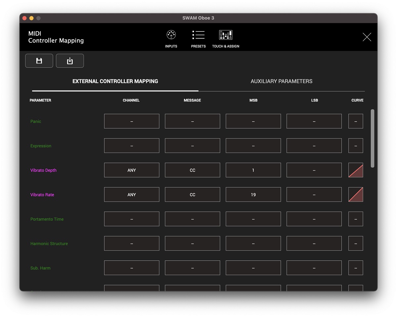
Task: Click the Vibrato Rate parameter label
Action: click(42, 195)
